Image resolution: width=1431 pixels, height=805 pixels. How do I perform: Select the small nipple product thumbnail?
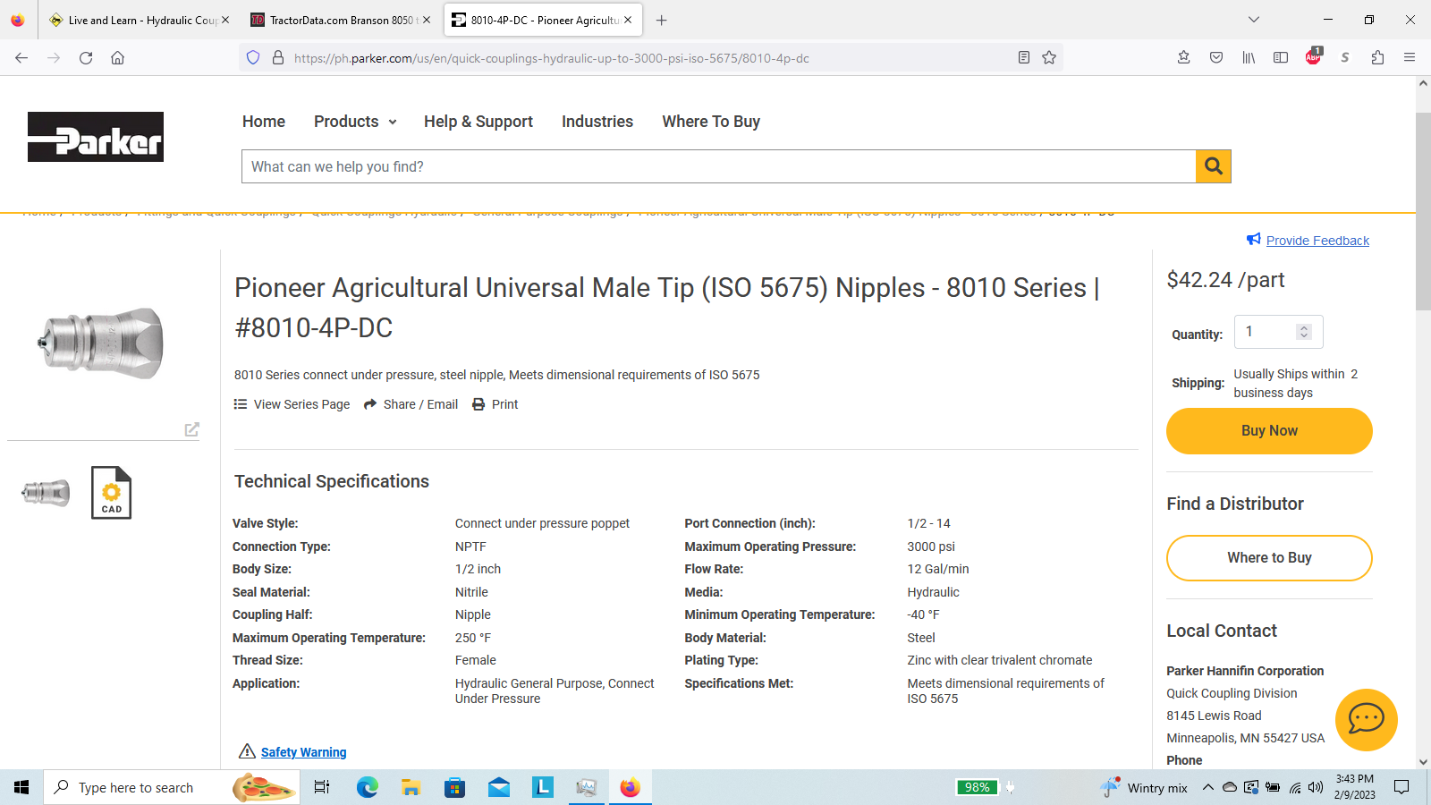pyautogui.click(x=46, y=493)
